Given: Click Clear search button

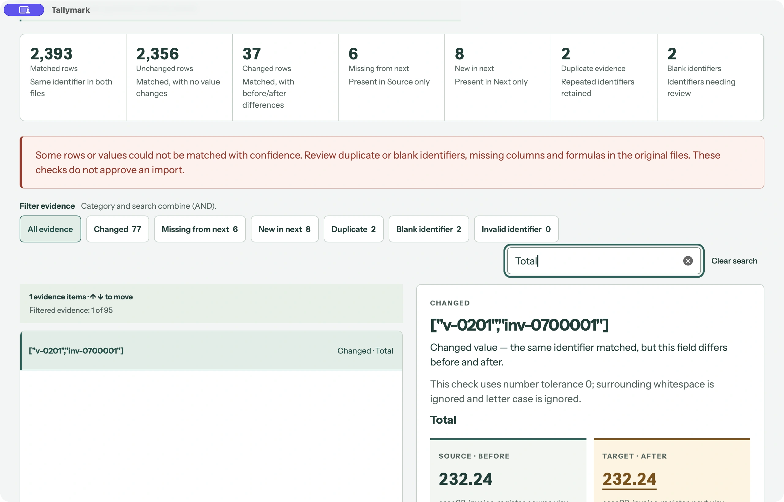Looking at the screenshot, I should coord(734,261).
